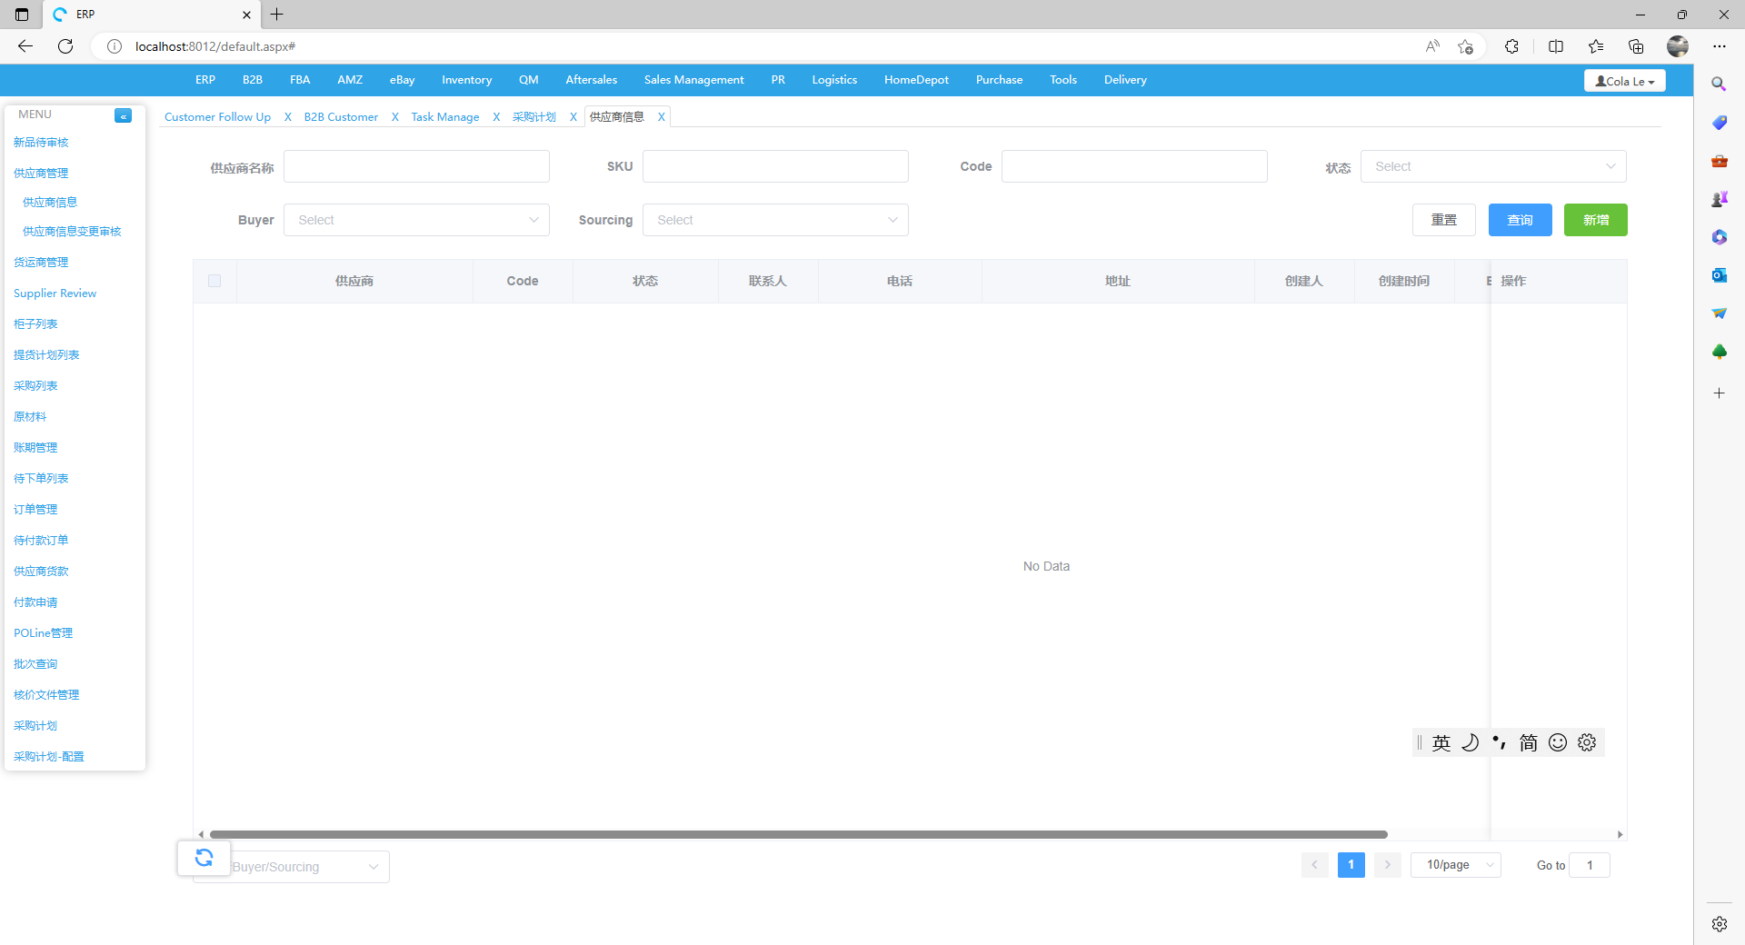Open browser Collections icon

pos(1636,46)
